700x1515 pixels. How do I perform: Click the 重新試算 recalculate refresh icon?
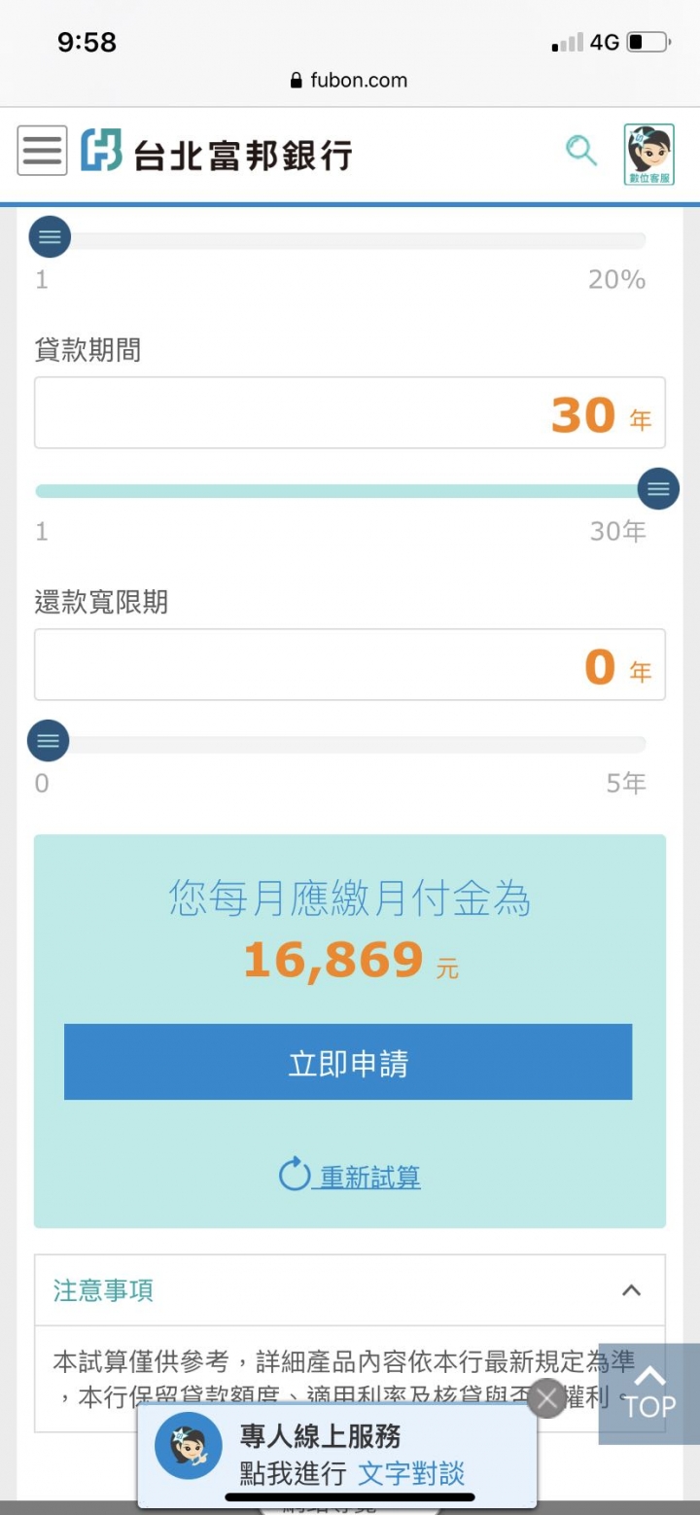point(295,1175)
